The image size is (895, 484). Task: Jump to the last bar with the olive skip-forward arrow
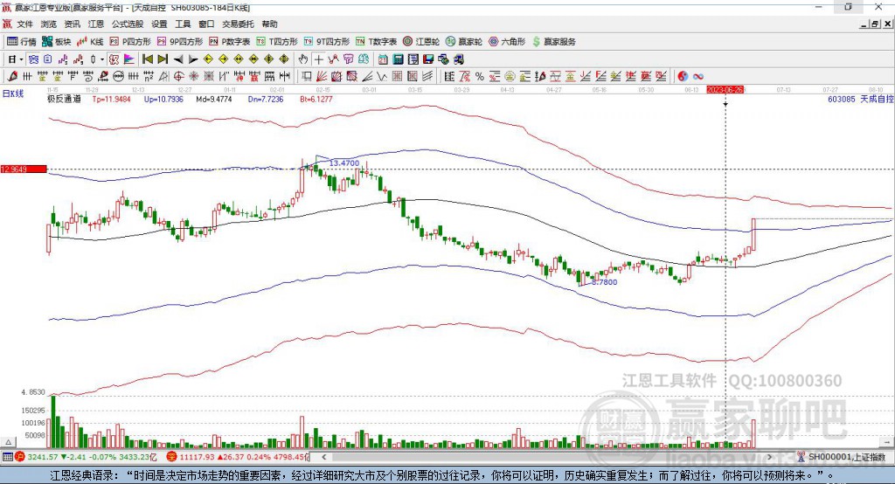click(163, 59)
